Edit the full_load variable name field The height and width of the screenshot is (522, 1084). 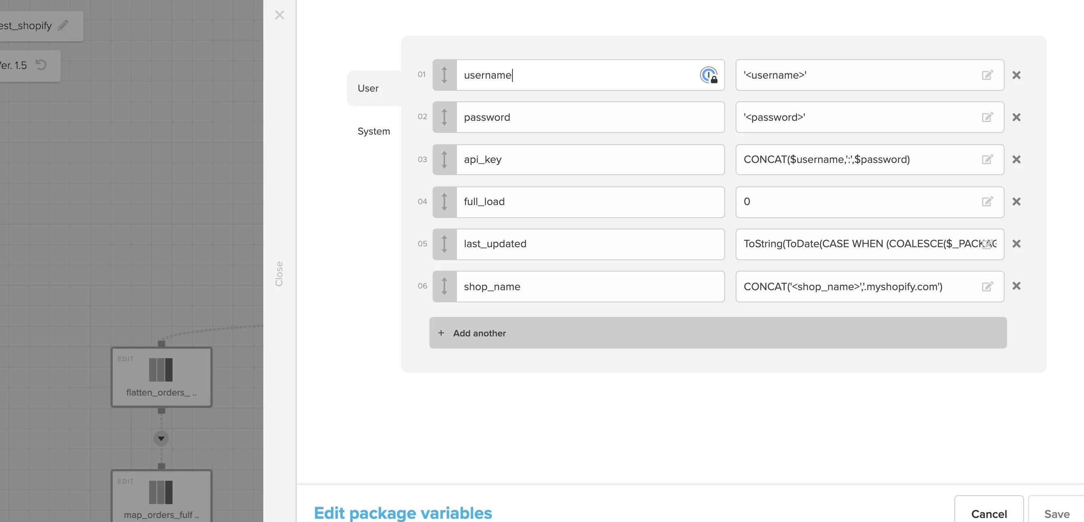click(x=590, y=202)
